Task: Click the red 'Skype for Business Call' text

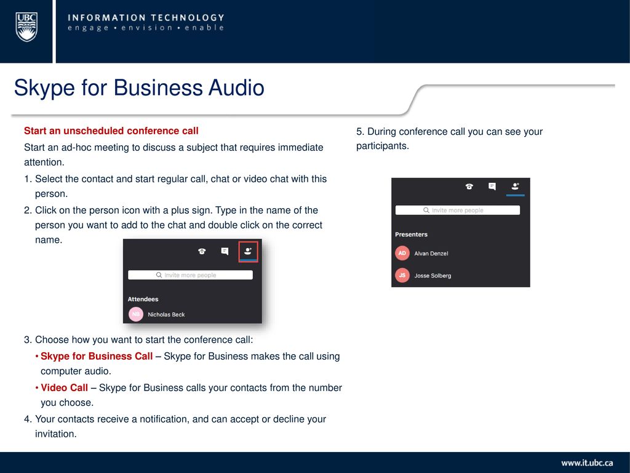Action: pos(97,357)
